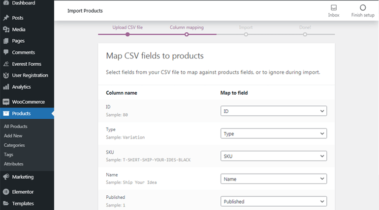The height and width of the screenshot is (210, 379).
Task: Click the 'Map to field' header
Action: (x=234, y=93)
